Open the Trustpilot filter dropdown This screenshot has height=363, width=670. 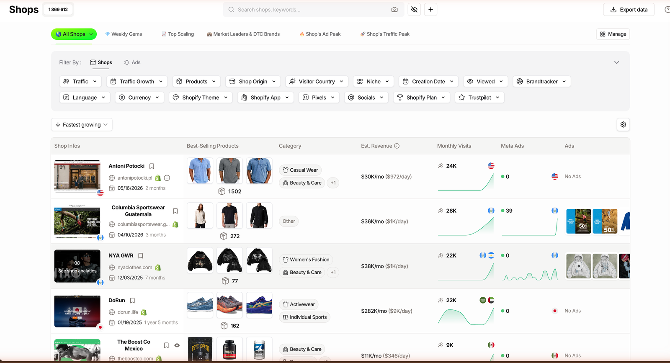coord(479,98)
